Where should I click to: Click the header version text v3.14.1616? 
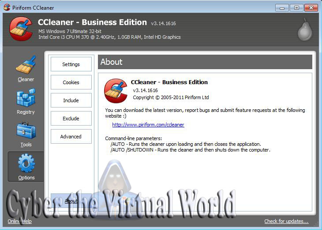[164, 23]
